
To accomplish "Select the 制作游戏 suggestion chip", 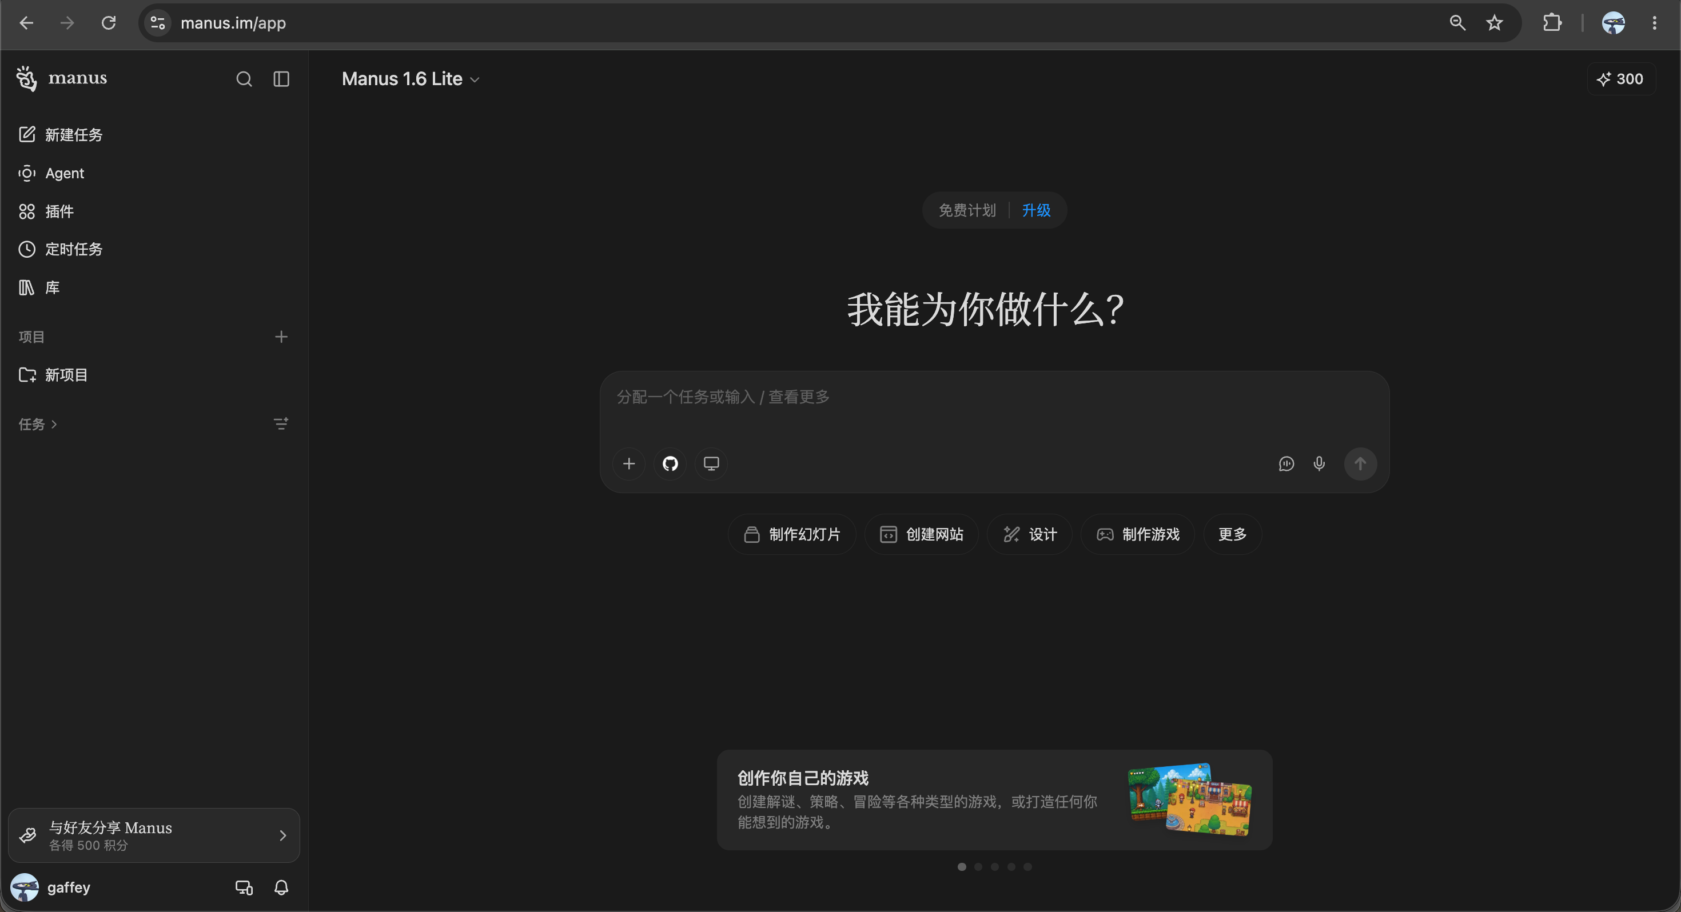I will [x=1138, y=535].
